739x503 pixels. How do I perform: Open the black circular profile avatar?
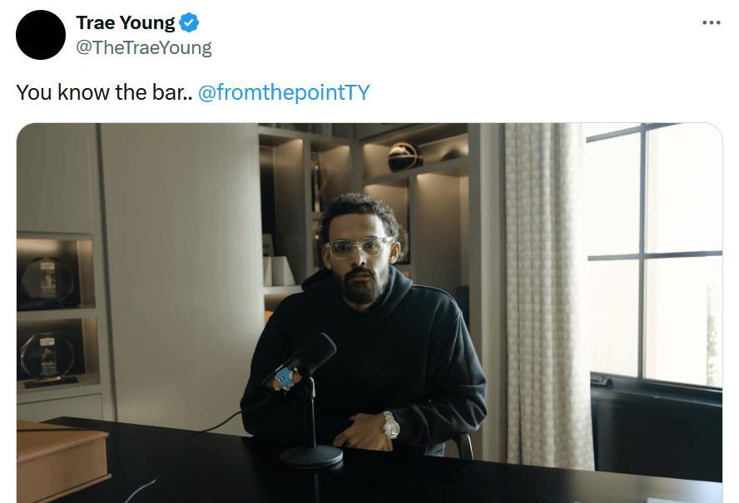[41, 35]
